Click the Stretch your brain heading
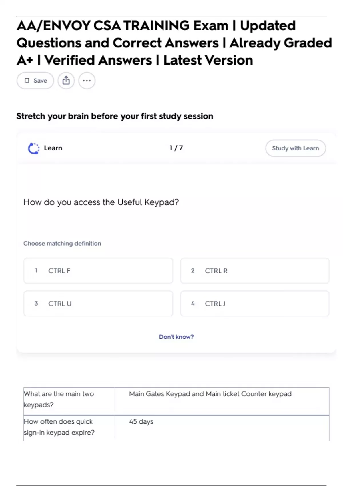 click(115, 116)
